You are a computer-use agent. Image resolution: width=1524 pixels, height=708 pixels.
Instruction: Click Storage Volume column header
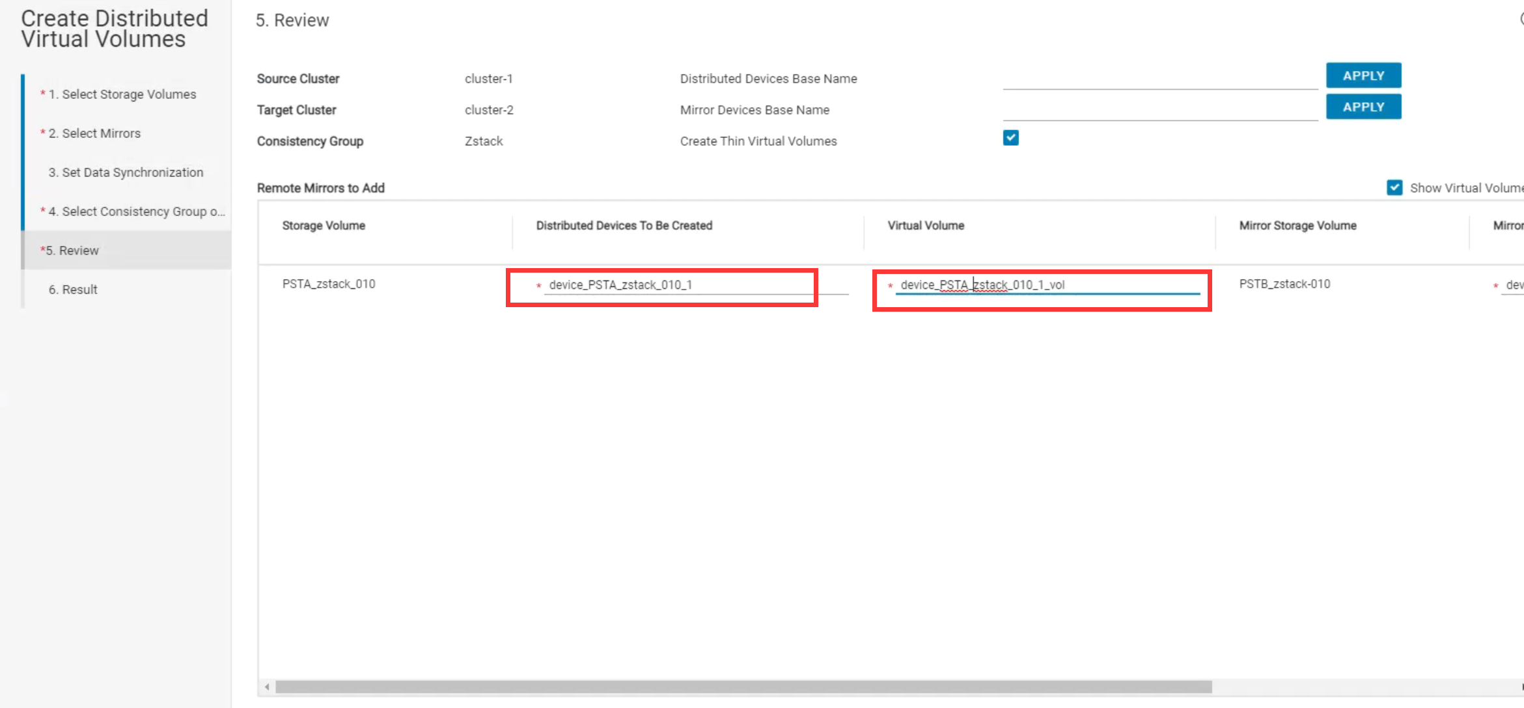pyautogui.click(x=324, y=226)
